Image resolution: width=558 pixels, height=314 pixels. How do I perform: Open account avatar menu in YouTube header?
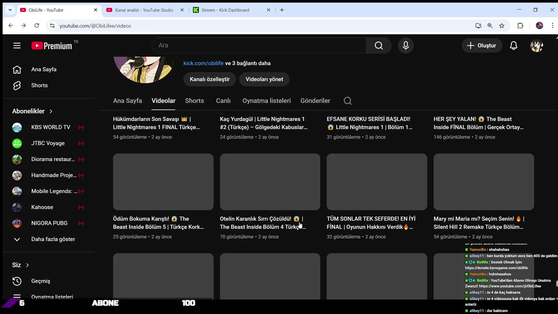coord(537,45)
